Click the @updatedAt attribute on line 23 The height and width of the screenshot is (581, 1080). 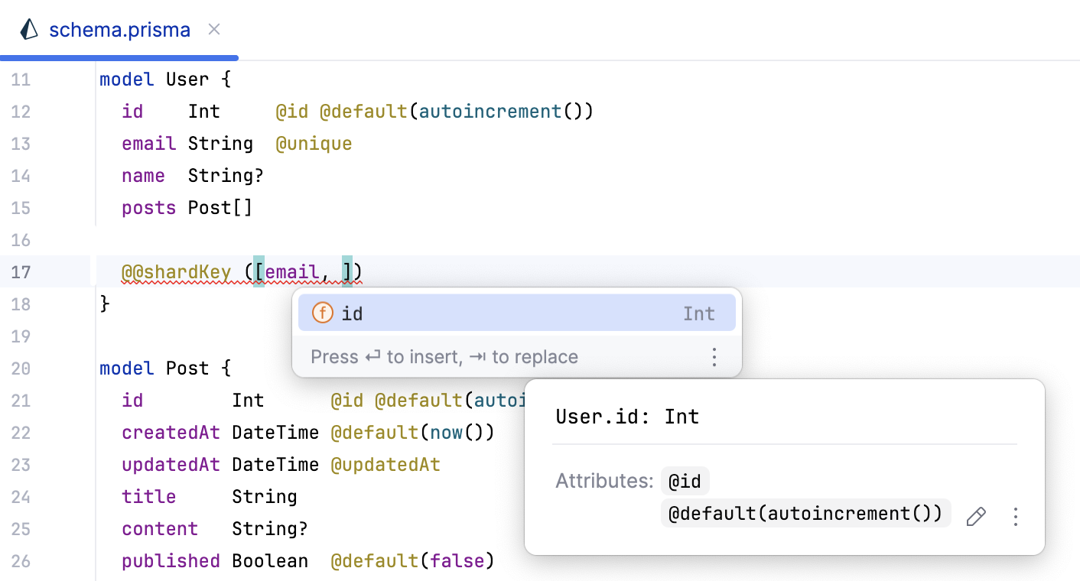pos(385,465)
